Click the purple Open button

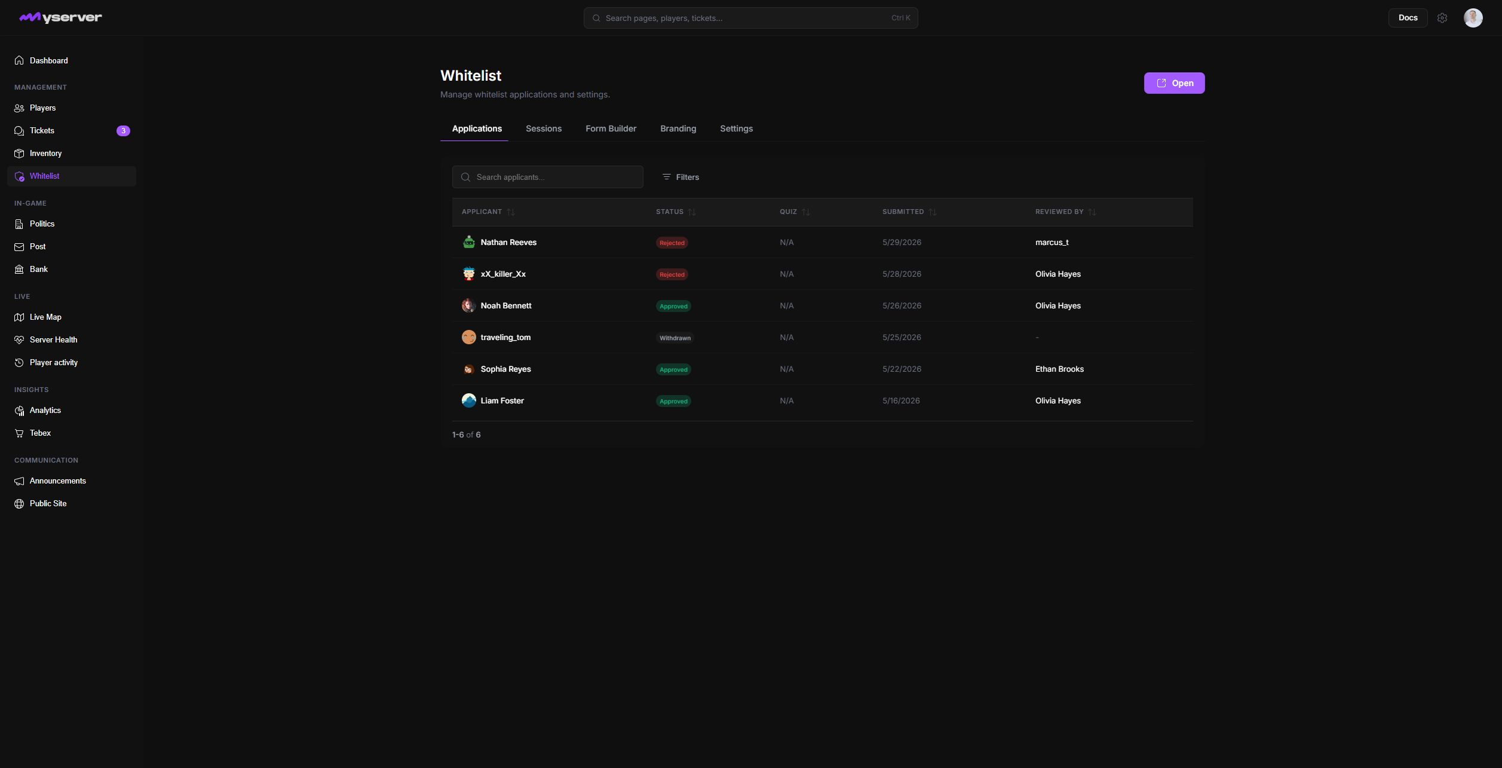pyautogui.click(x=1174, y=83)
